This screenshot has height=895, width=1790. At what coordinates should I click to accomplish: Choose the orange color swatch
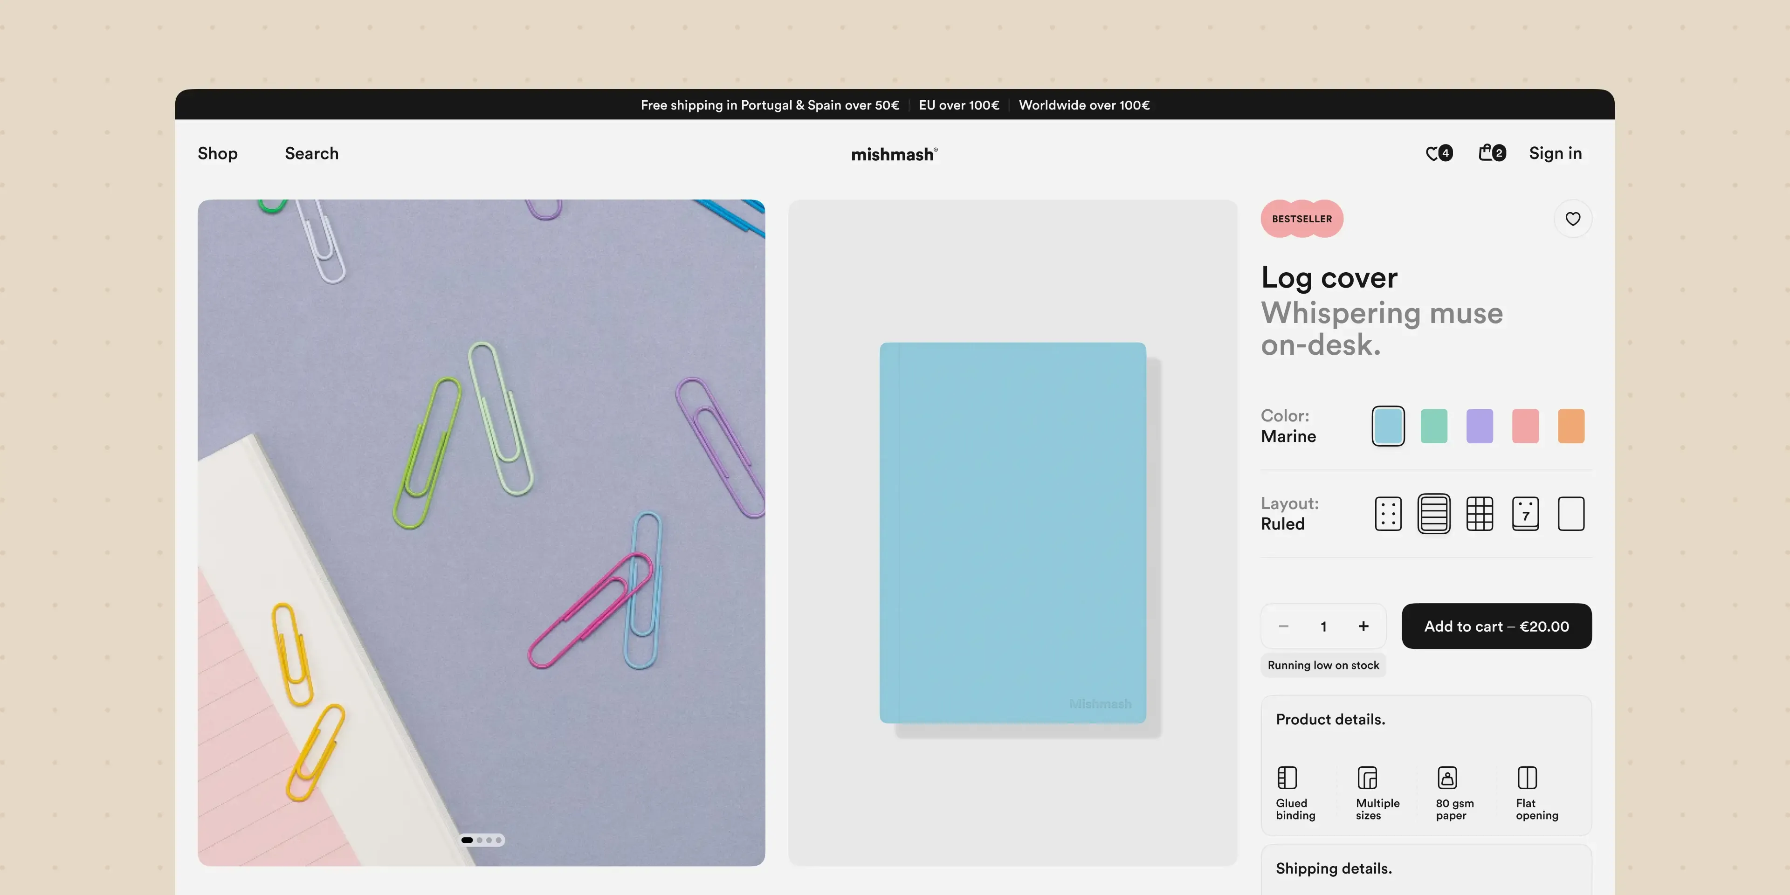click(x=1570, y=426)
